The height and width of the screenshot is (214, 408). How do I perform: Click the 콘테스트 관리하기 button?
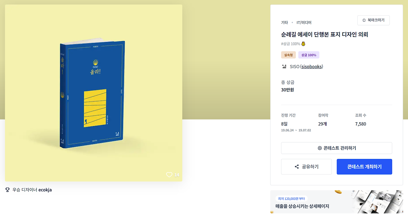(337, 148)
